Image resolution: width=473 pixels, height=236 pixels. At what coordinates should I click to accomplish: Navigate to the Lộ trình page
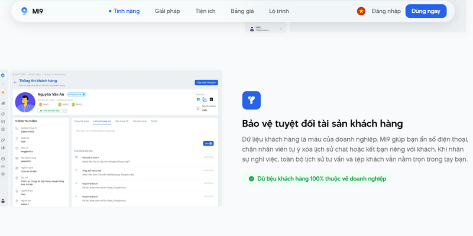click(279, 11)
